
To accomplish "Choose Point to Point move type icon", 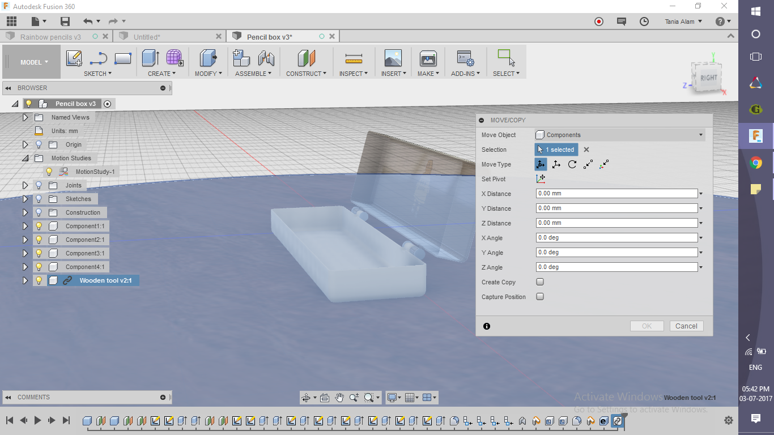I will (588, 164).
